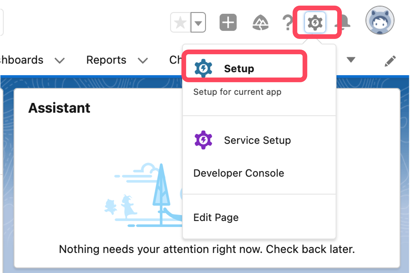The image size is (410, 273).
Task: Click the Assistant card heading
Action: [x=59, y=108]
